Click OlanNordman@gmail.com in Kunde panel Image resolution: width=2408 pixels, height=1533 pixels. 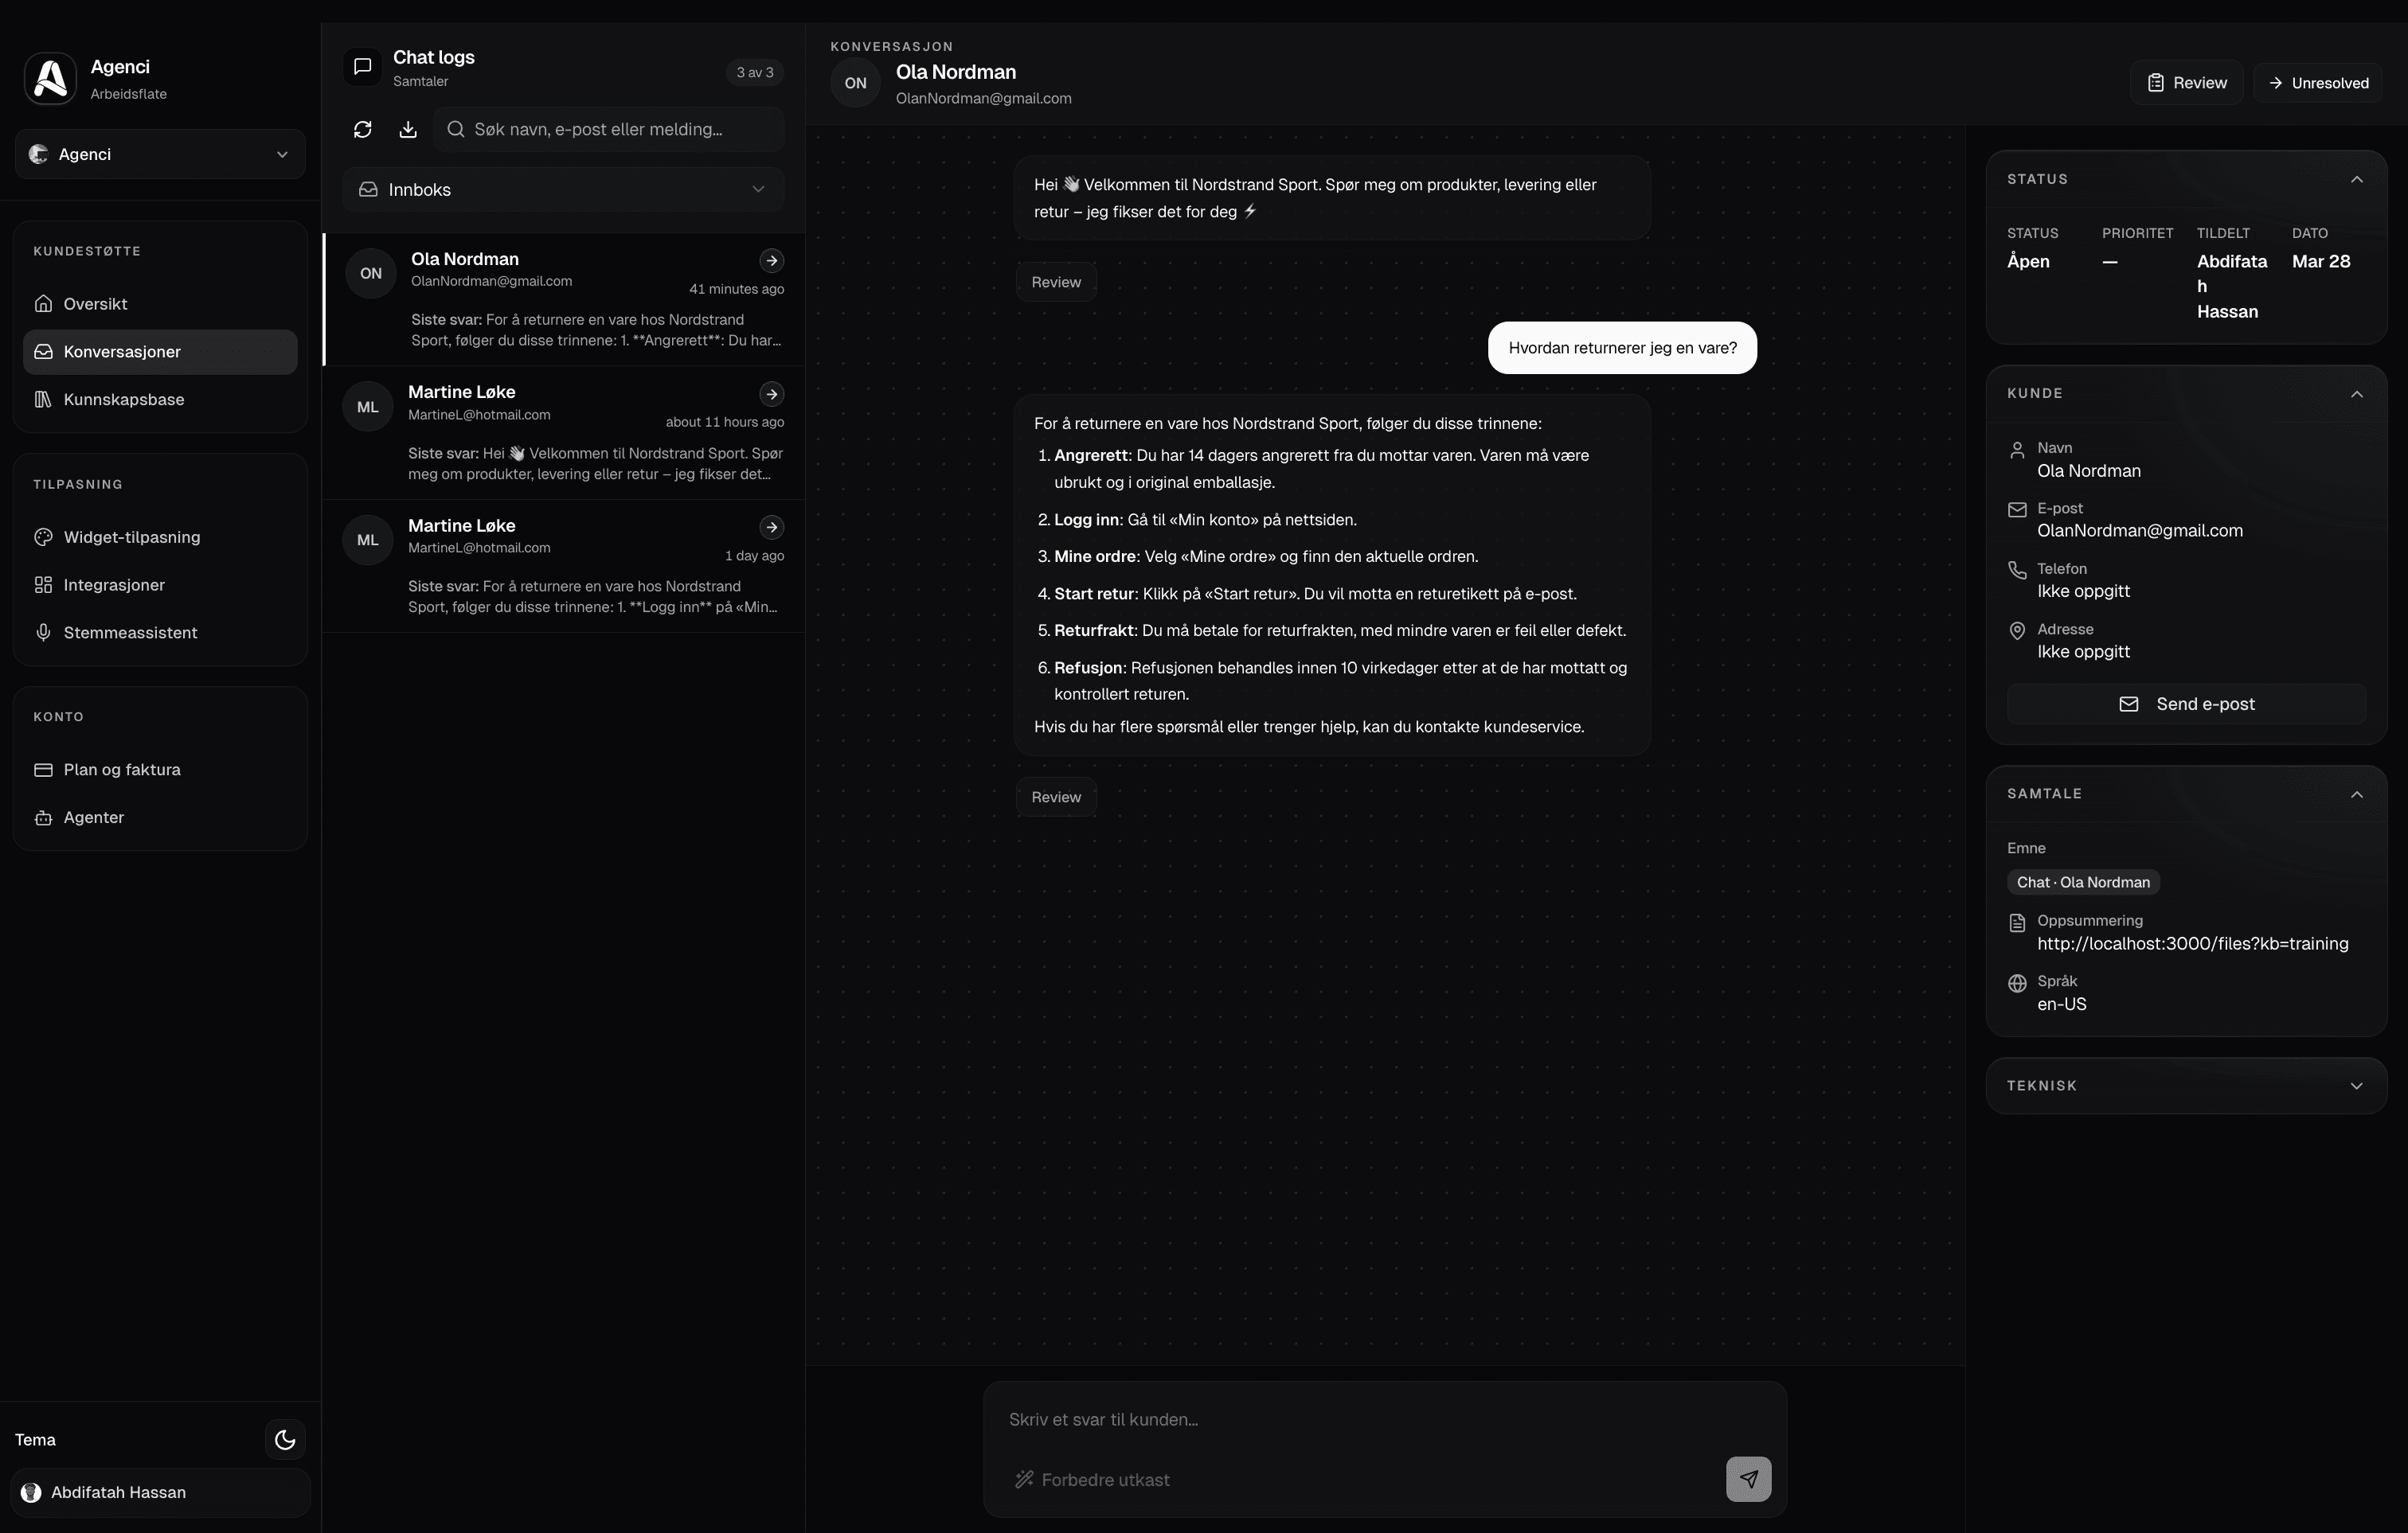point(2139,532)
